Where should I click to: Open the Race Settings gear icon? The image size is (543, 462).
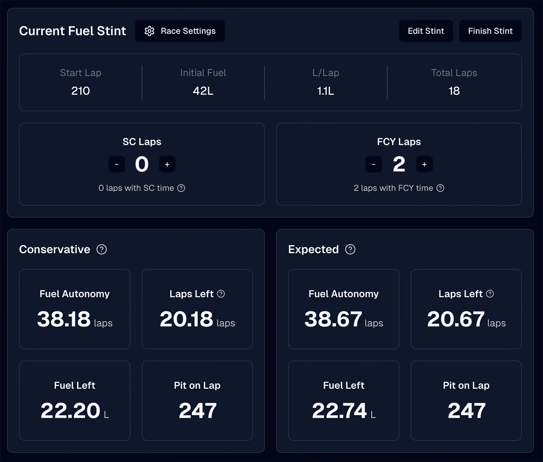(149, 31)
